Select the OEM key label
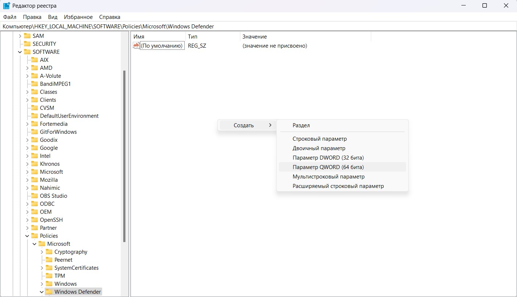Screen dimensions: 517x297 [x=46, y=212]
